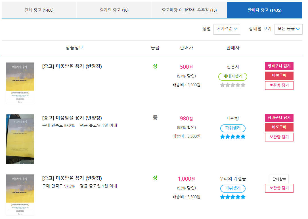Image resolution: width=308 pixels, height=219 pixels.
Task: Click 장바구니 담기 on the 500원 listing
Action: tap(279, 66)
